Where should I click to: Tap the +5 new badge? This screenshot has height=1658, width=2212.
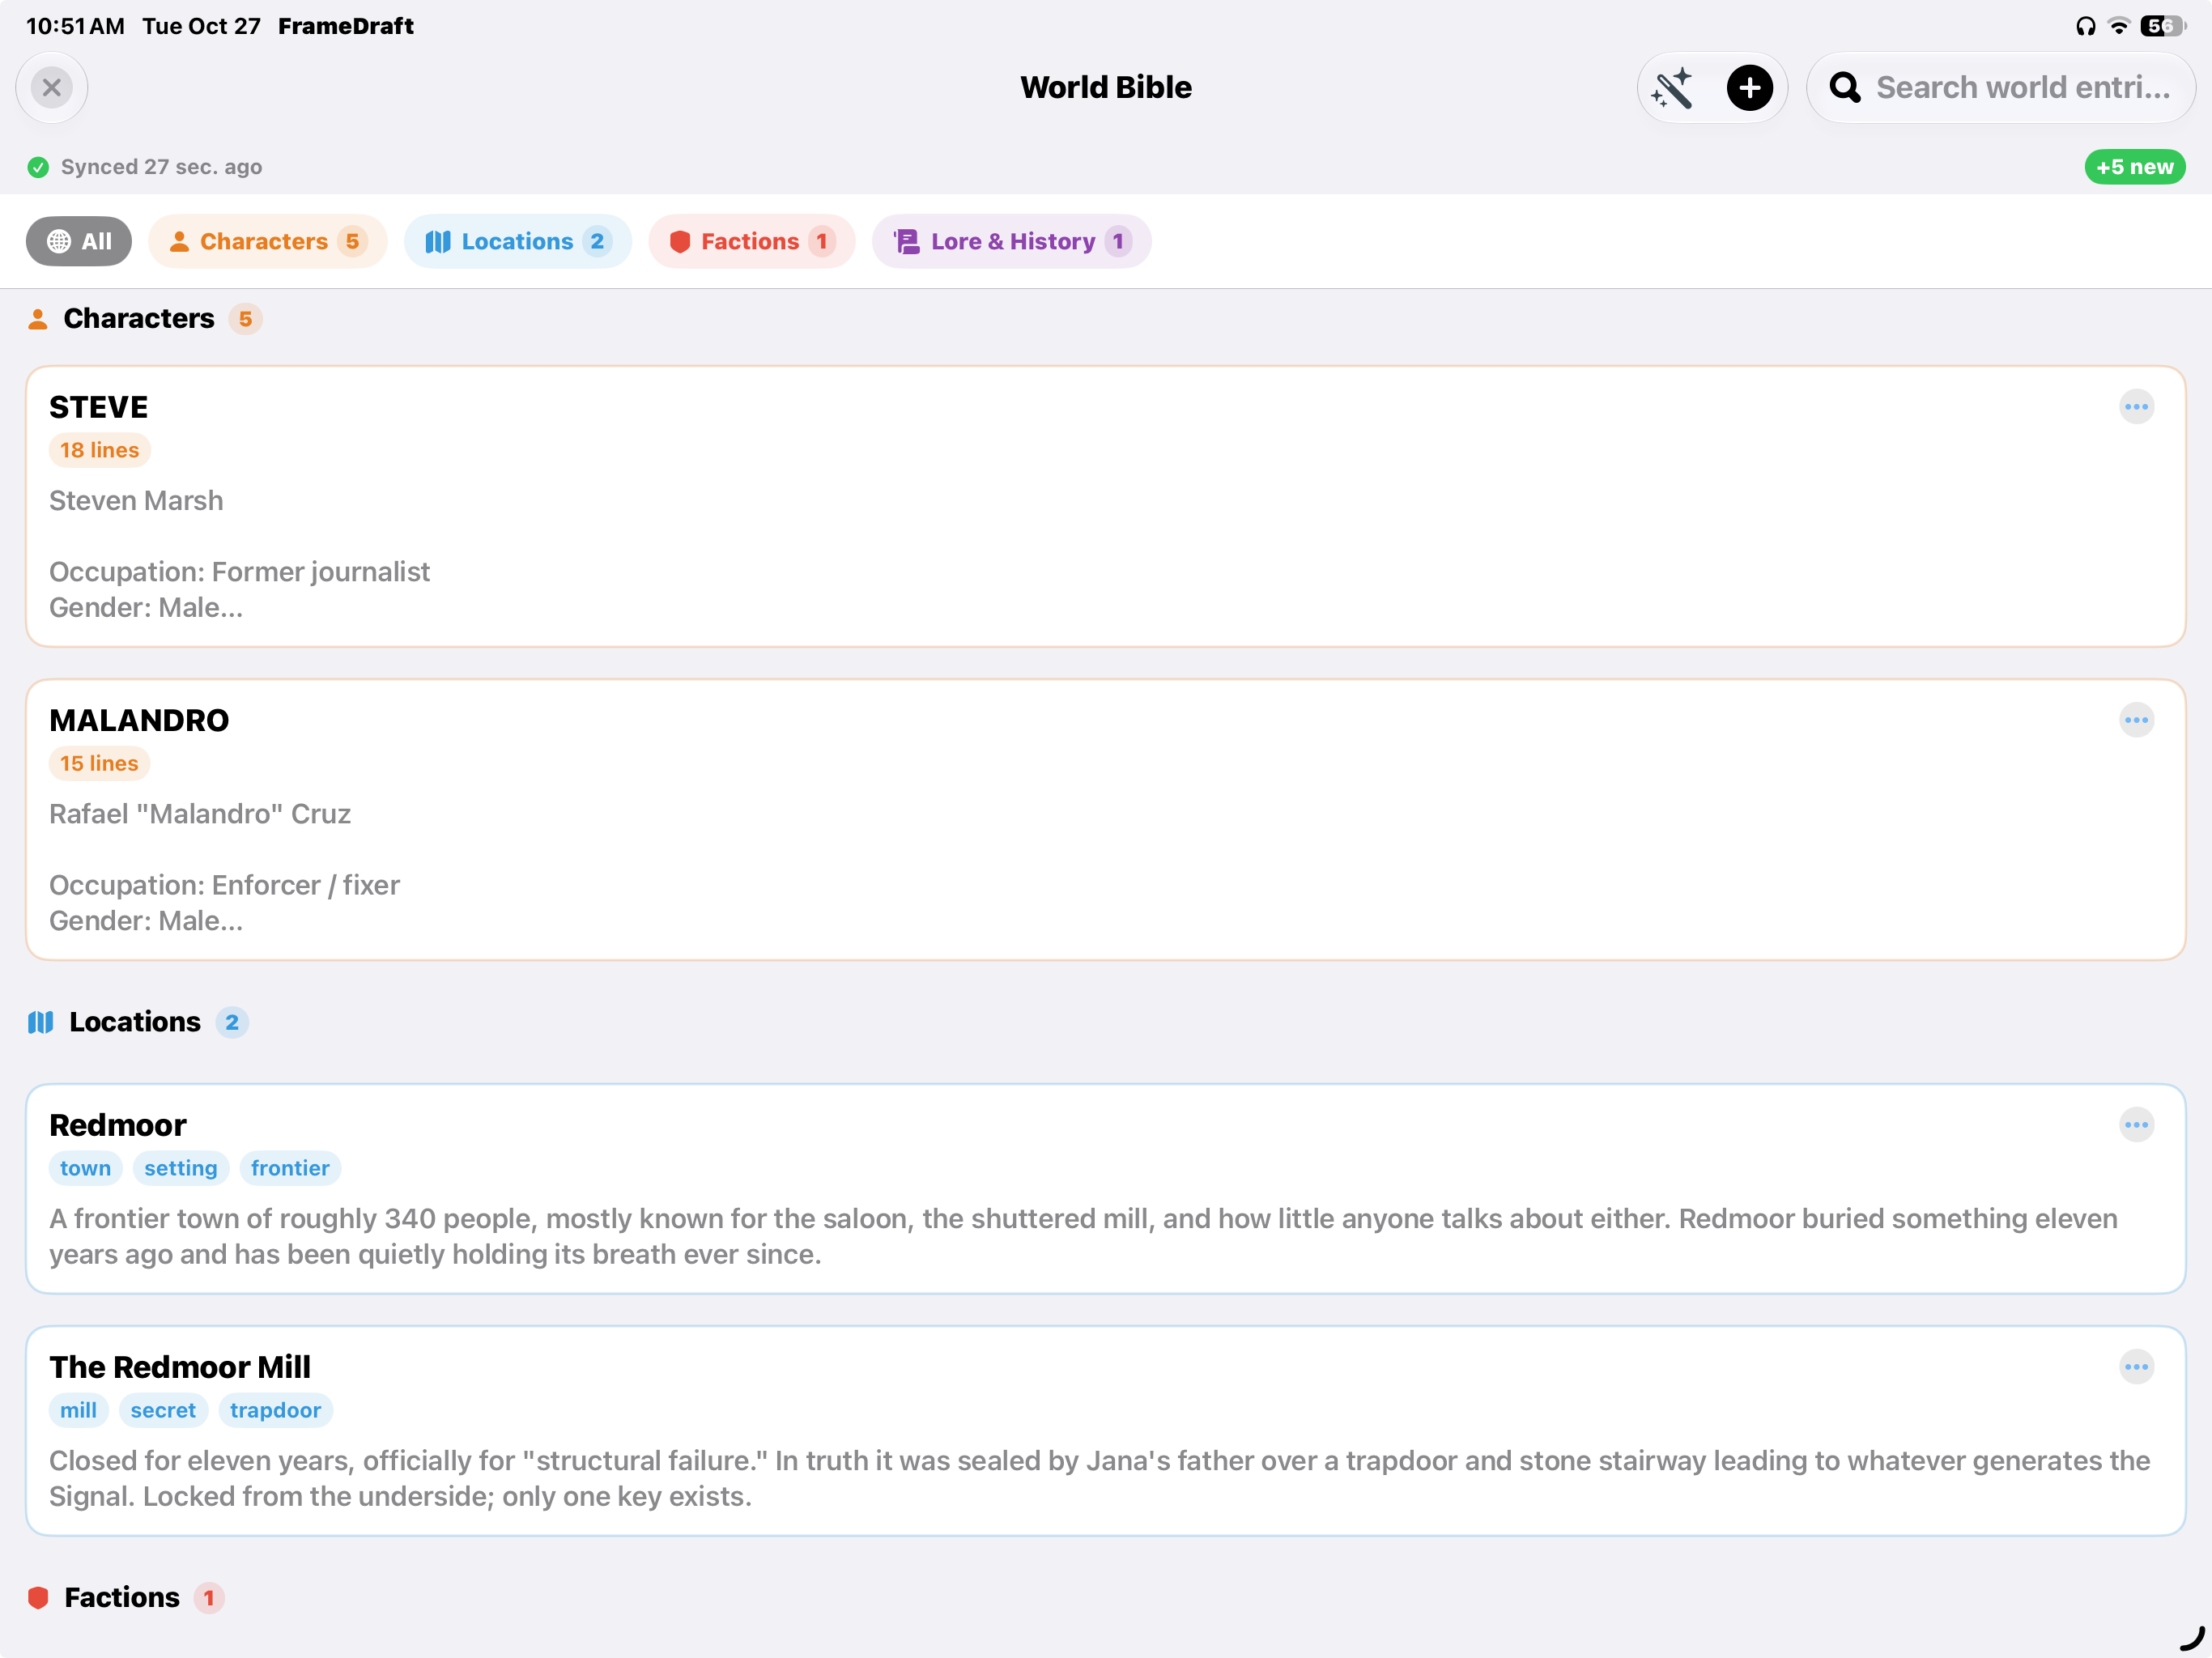(x=2134, y=167)
